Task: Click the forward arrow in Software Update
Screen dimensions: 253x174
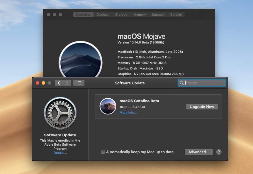Action: [x=67, y=83]
